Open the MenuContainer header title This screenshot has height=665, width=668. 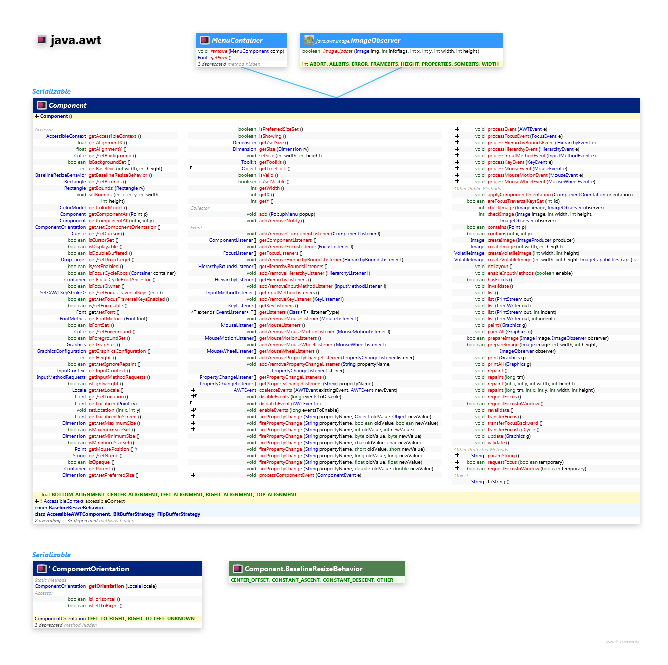tap(237, 40)
